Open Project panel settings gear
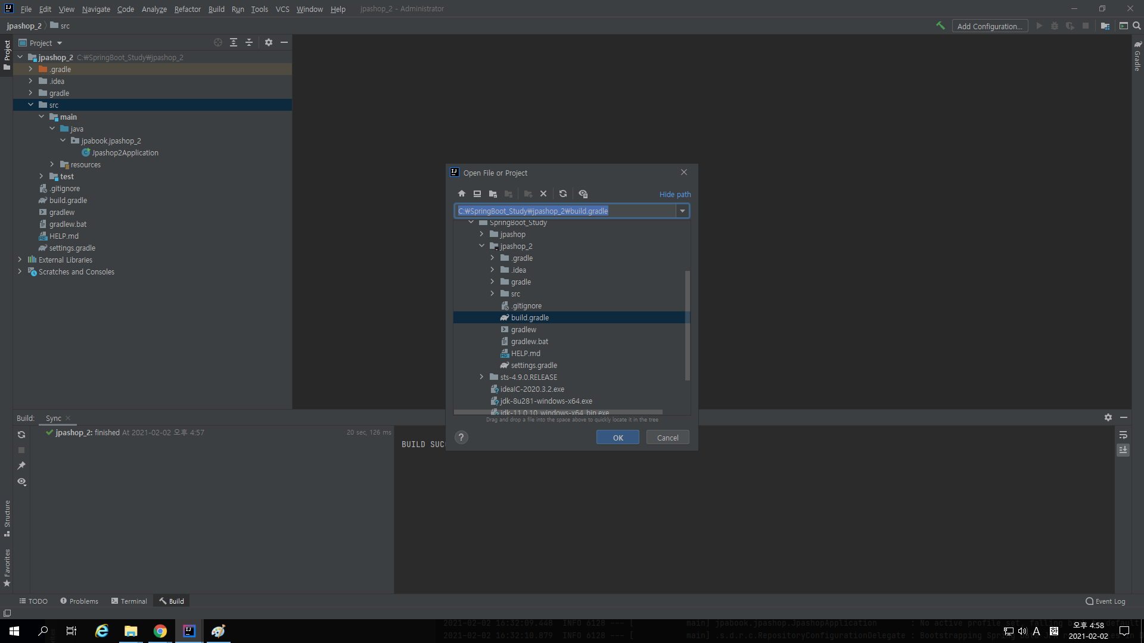The height and width of the screenshot is (643, 1144). 269,43
